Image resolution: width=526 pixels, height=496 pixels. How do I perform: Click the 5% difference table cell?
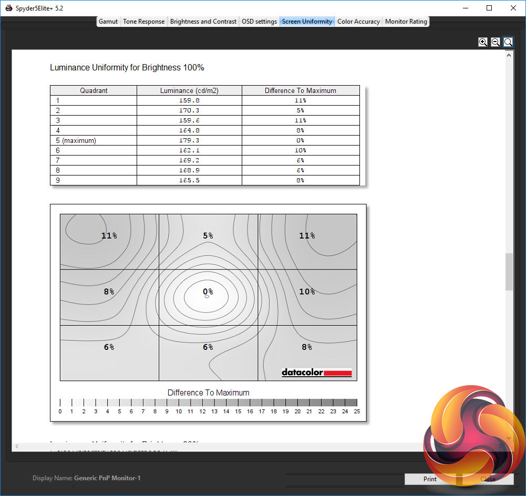(x=300, y=110)
